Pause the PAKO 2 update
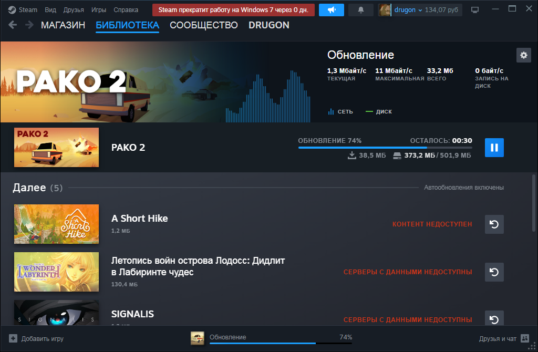 pos(494,148)
